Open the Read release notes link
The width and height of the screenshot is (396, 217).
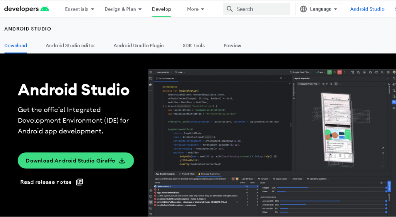click(x=51, y=182)
